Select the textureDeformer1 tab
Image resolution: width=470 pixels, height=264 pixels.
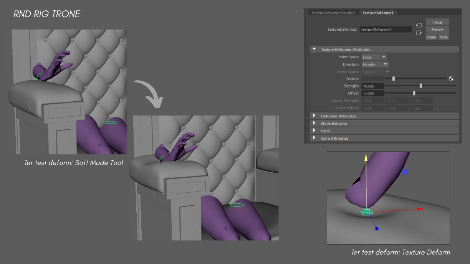point(378,13)
